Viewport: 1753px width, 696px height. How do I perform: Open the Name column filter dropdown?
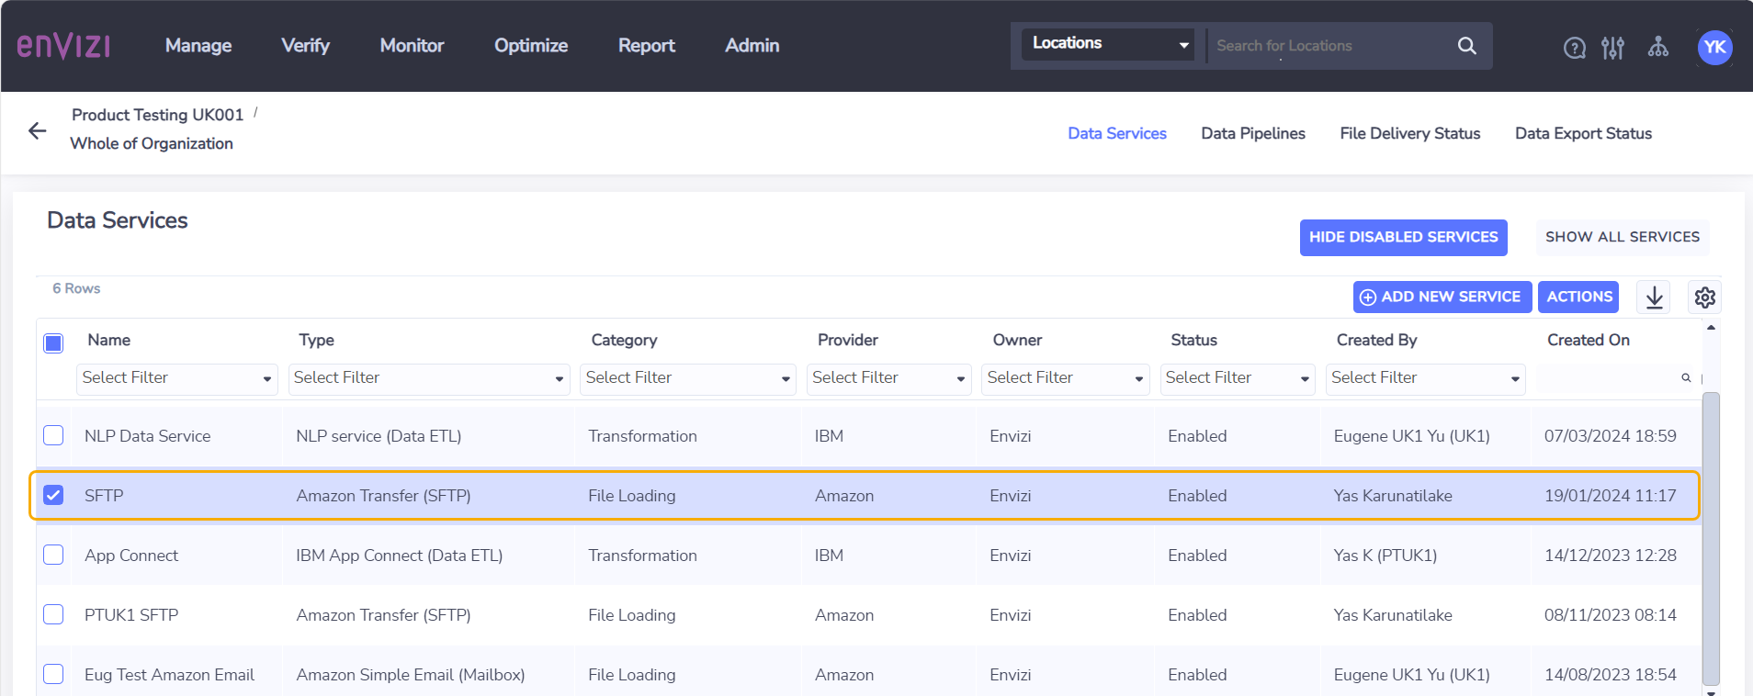(x=177, y=378)
